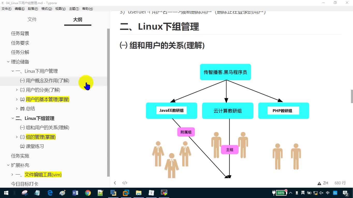Collapse 二、Linux下组管理 outline section
Image resolution: width=353 pixels, height=198 pixels.
coord(13,118)
